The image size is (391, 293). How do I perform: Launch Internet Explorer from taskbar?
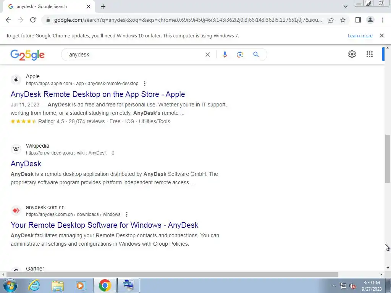tap(34, 285)
